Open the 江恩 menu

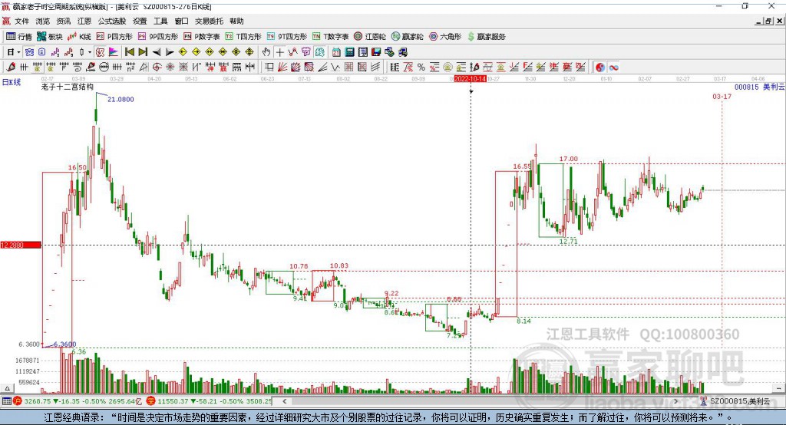point(84,21)
